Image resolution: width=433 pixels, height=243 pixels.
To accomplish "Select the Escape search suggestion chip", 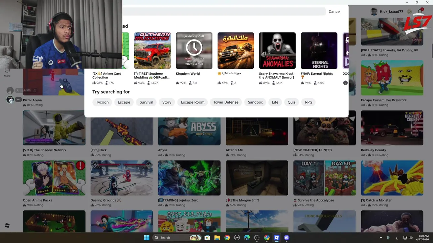I will coord(124,102).
